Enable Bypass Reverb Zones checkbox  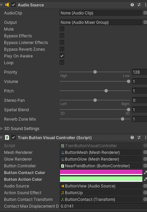pyautogui.click(x=62, y=49)
